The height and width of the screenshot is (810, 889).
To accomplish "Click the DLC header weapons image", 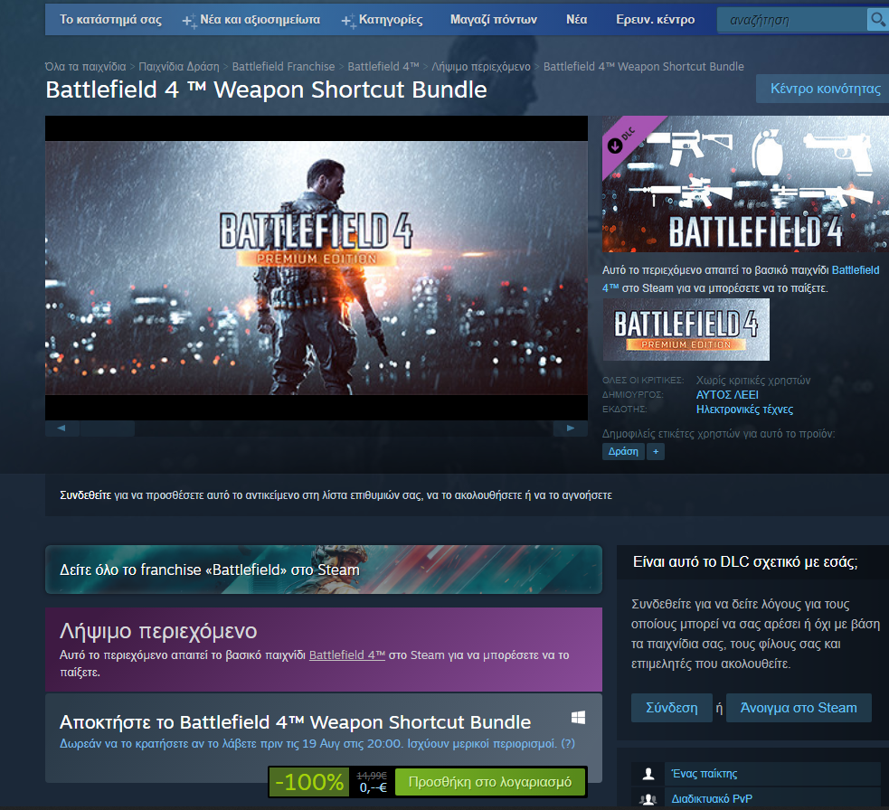I will 745,184.
